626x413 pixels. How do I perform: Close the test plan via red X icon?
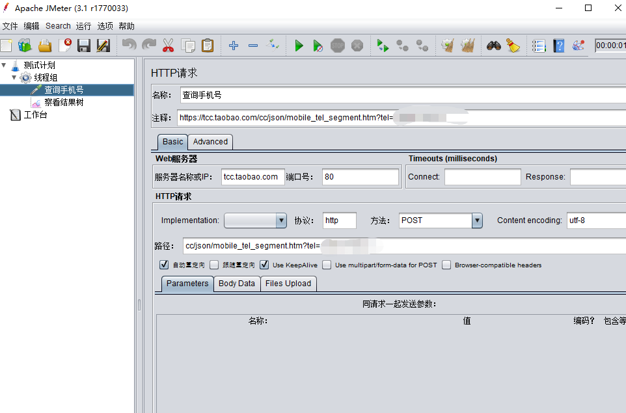64,46
